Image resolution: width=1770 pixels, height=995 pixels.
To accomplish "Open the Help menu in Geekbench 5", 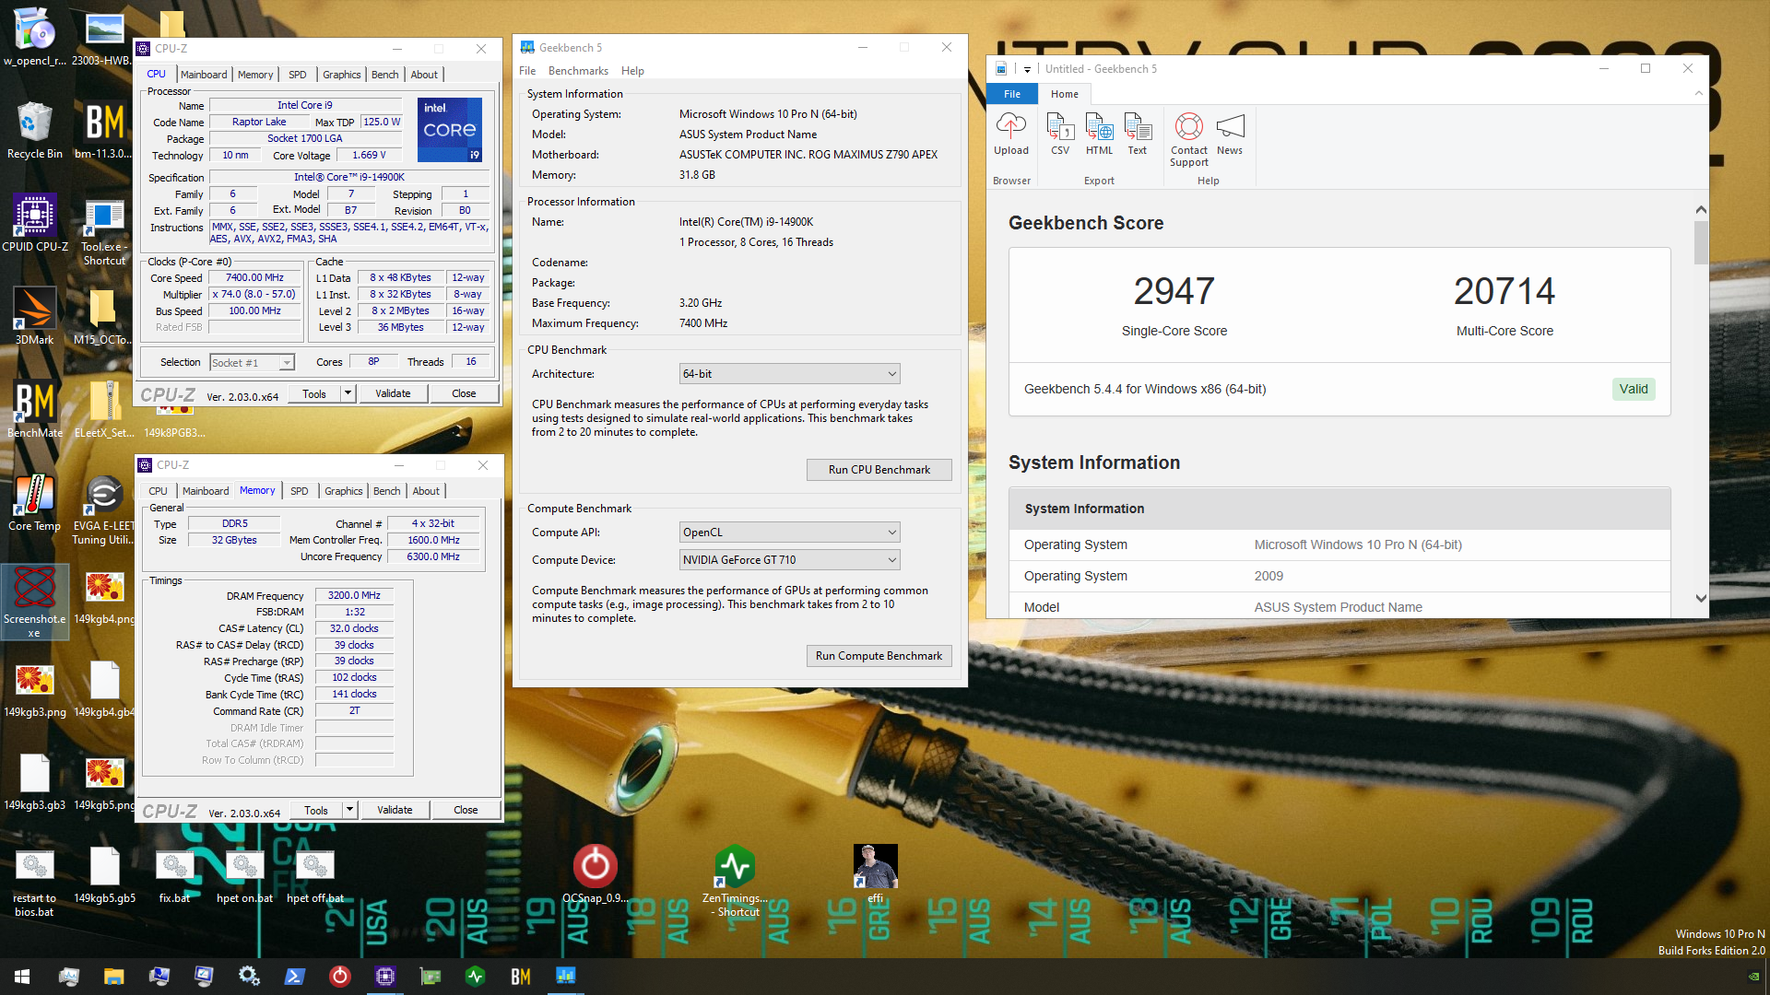I will (x=632, y=71).
